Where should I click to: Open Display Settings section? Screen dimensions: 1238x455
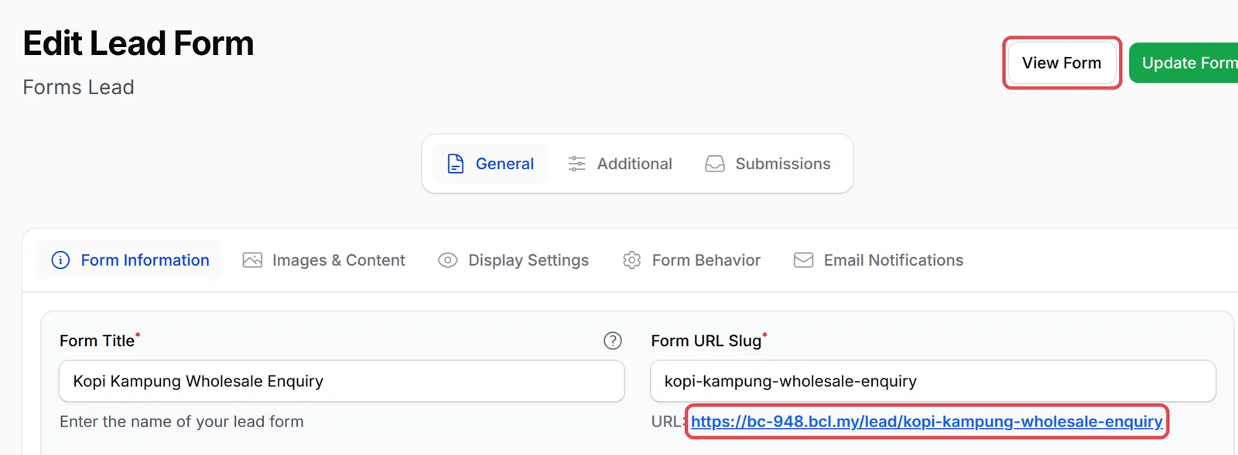(x=513, y=260)
